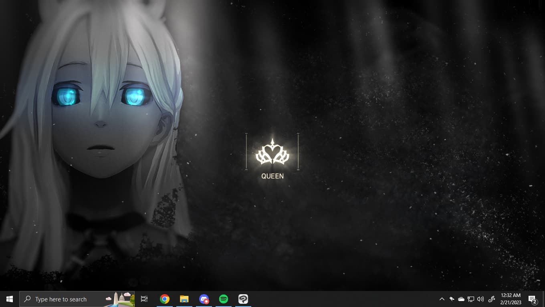Open OneDrive cloud tray icon
The height and width of the screenshot is (307, 545).
coord(461,299)
